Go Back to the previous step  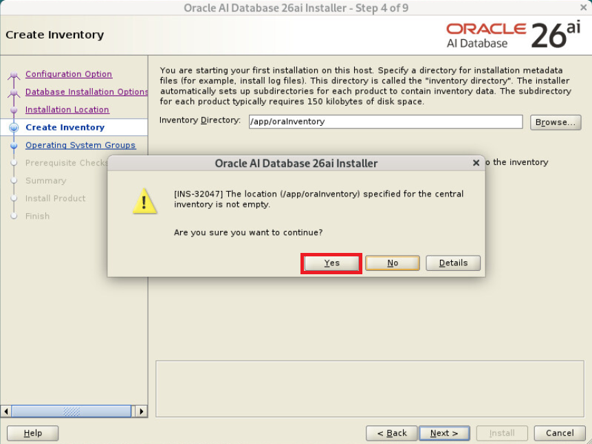tap(391, 433)
